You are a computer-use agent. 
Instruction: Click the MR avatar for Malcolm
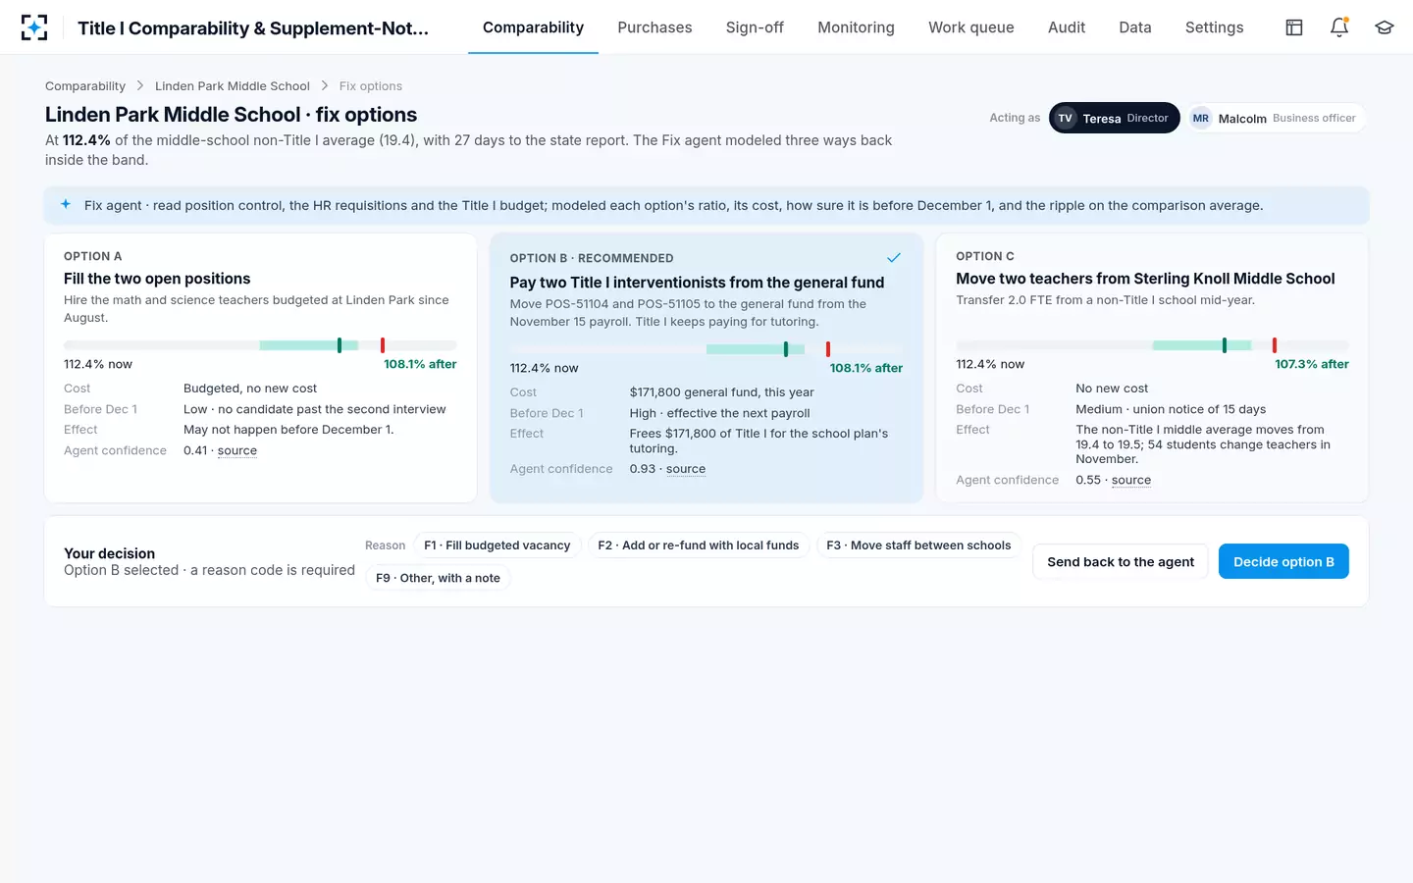[x=1201, y=118]
